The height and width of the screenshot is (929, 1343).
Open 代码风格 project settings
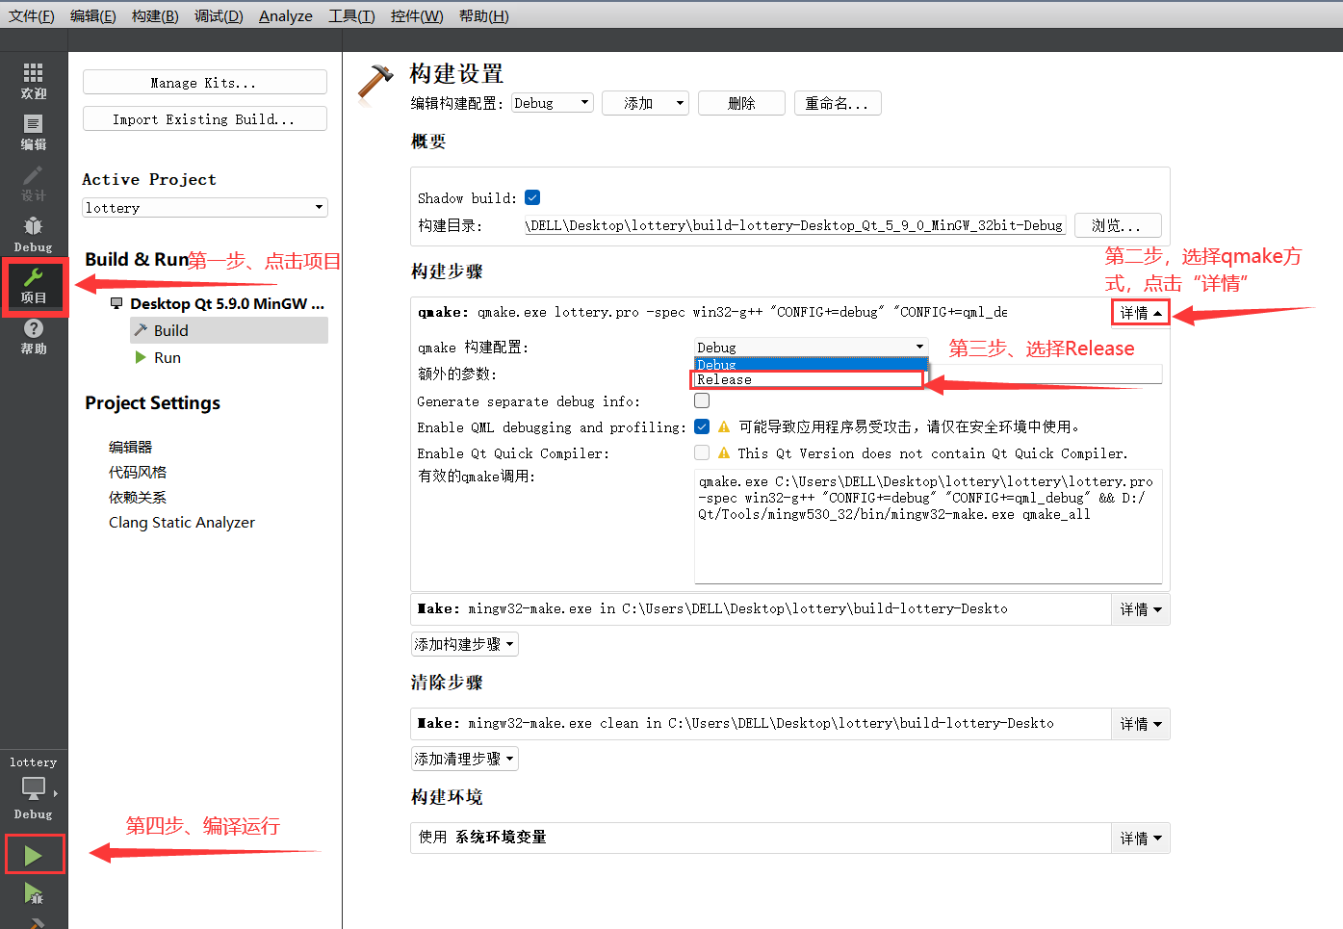[138, 472]
